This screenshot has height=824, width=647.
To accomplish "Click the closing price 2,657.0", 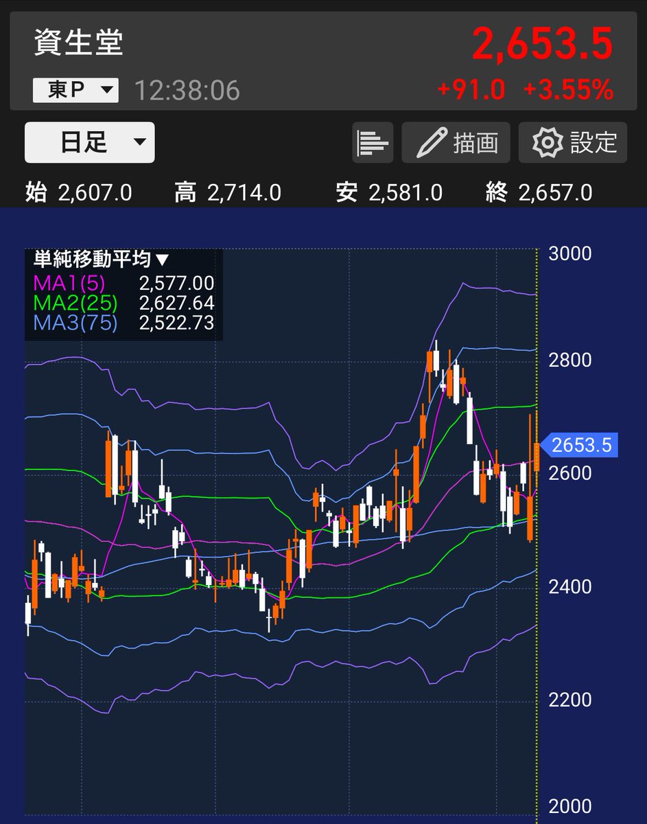I will pyautogui.click(x=556, y=193).
